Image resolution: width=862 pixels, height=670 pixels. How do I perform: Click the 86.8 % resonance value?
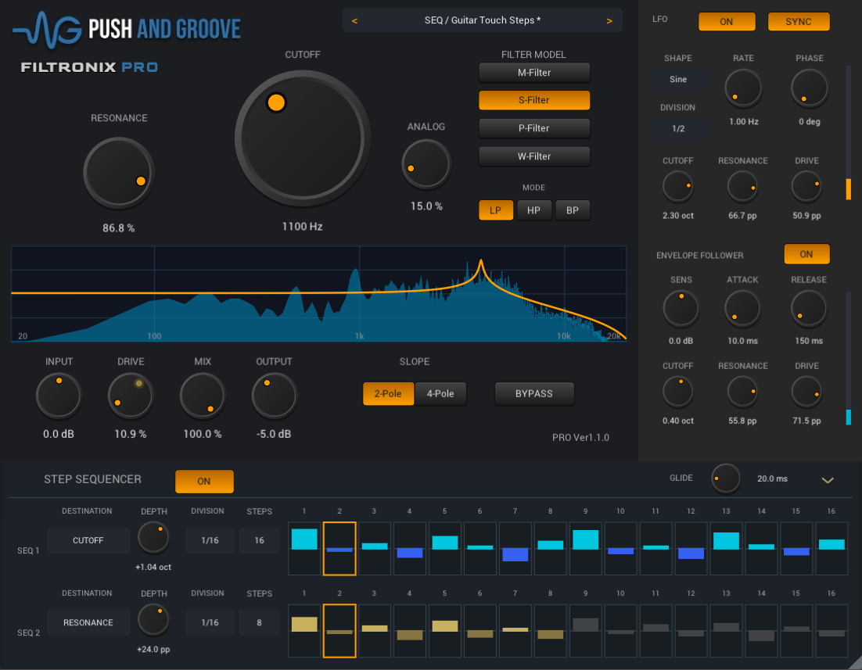coord(118,228)
